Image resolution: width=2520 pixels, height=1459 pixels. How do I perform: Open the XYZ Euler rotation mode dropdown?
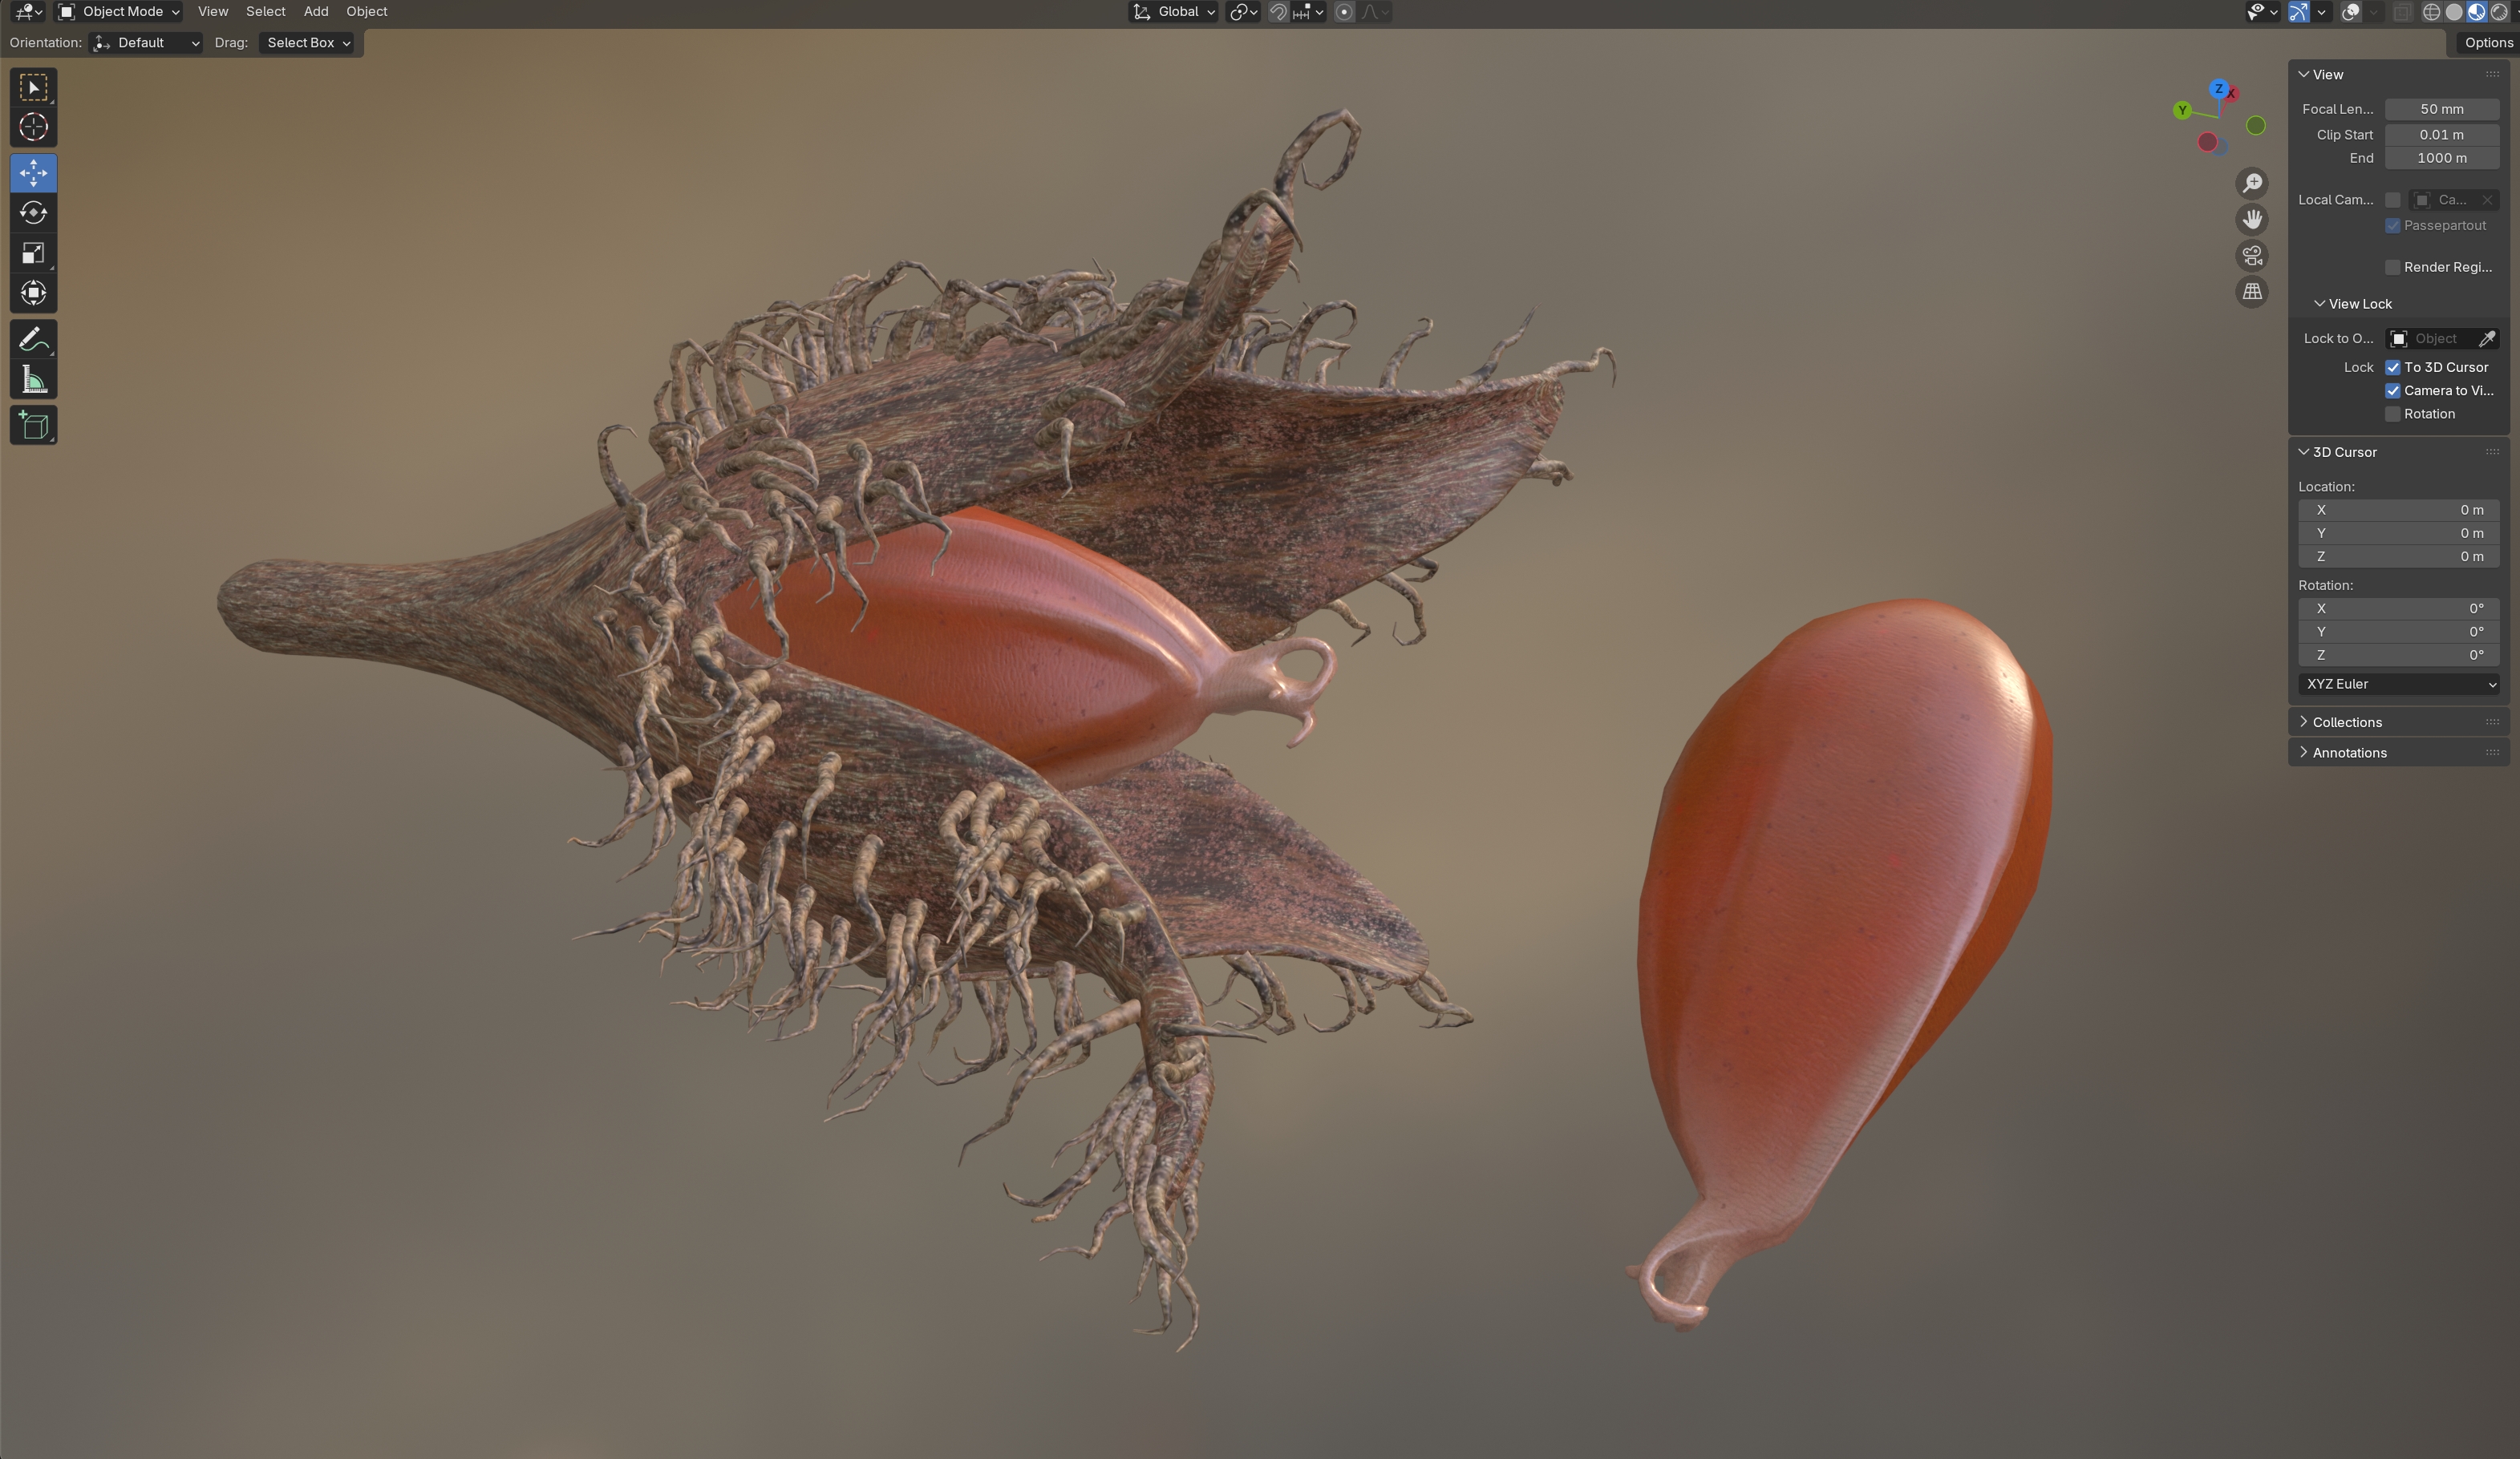coord(2398,685)
